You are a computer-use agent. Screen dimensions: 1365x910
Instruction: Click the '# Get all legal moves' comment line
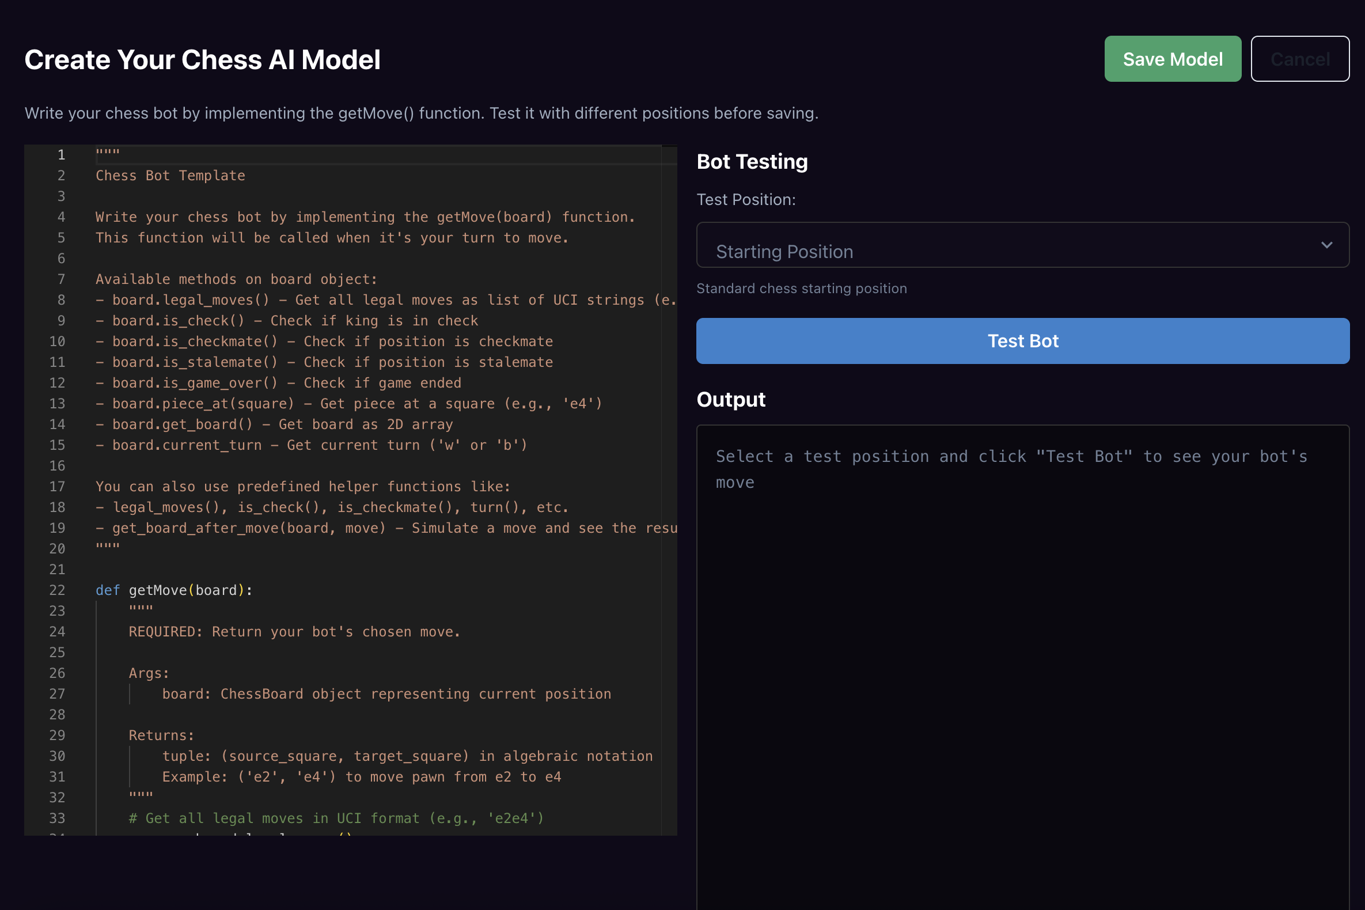336,818
